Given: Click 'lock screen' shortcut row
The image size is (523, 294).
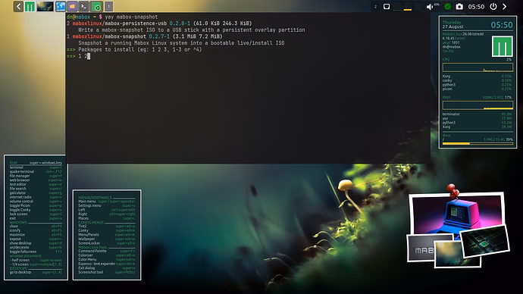Looking at the screenshot, I should point(36,214).
